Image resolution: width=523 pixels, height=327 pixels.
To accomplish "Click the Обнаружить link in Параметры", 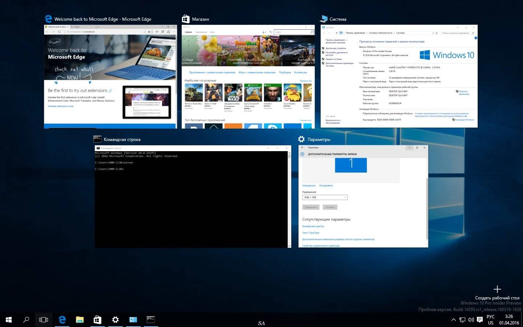I will 326,186.
